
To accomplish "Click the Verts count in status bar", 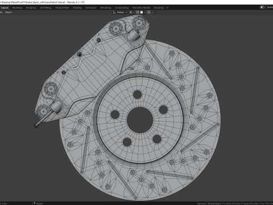I will click(x=233, y=203).
